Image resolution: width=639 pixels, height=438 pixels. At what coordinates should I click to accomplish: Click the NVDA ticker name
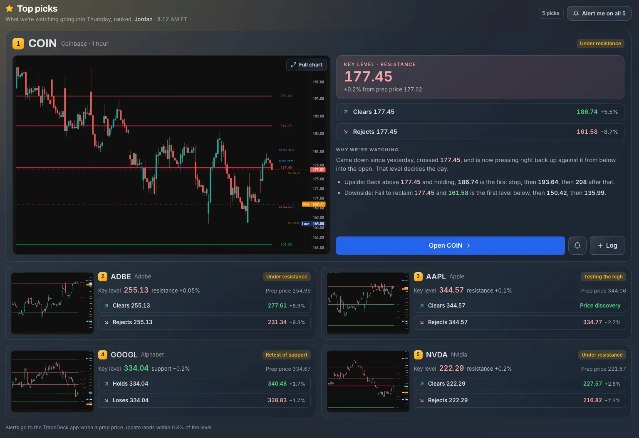tap(436, 355)
